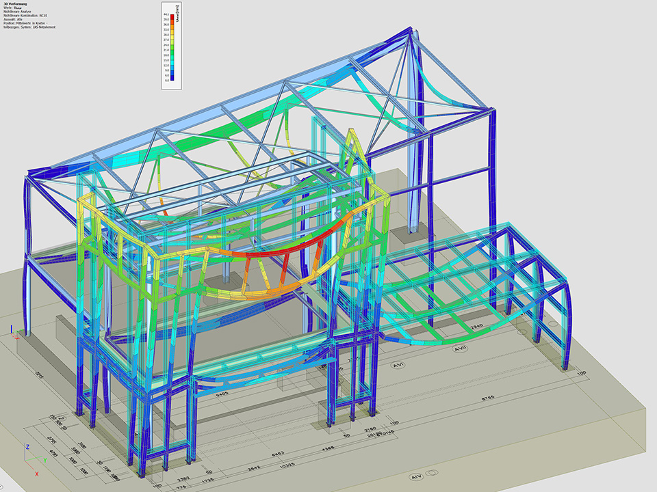The height and width of the screenshot is (492, 657).
Task: Click the red X axis label of the triad
Action: click(36, 473)
